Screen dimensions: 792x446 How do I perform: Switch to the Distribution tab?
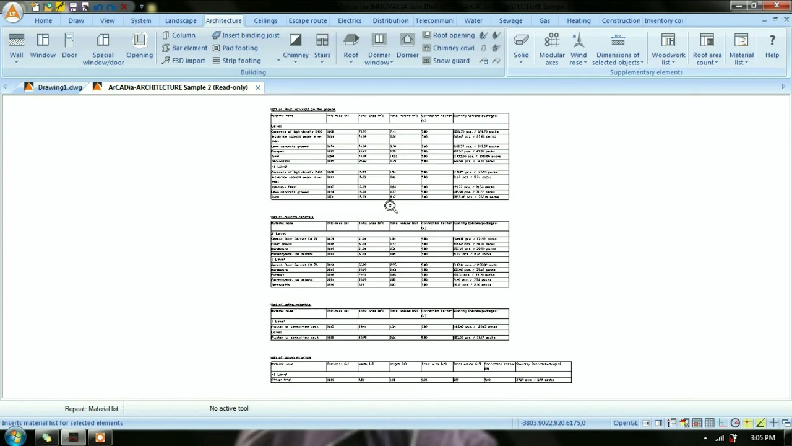coord(390,20)
